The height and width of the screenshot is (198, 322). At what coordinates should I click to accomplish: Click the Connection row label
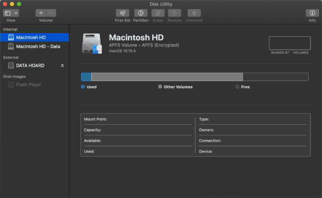pos(210,141)
